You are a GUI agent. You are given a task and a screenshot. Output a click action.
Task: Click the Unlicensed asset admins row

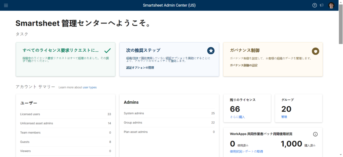tap(66, 123)
